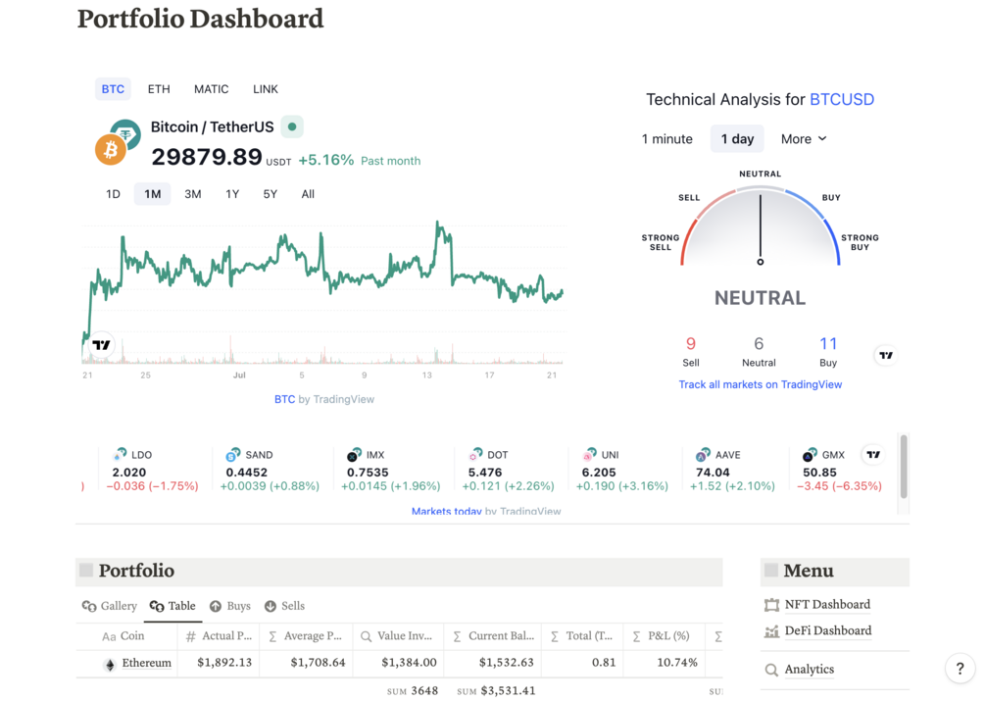The height and width of the screenshot is (701, 985).
Task: Click the technical analysis gauge needle
Action: [x=761, y=228]
